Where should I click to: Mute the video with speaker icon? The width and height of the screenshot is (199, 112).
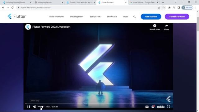click(35, 107)
